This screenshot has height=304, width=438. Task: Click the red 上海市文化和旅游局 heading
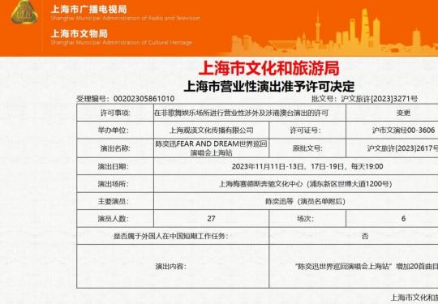tap(268, 68)
